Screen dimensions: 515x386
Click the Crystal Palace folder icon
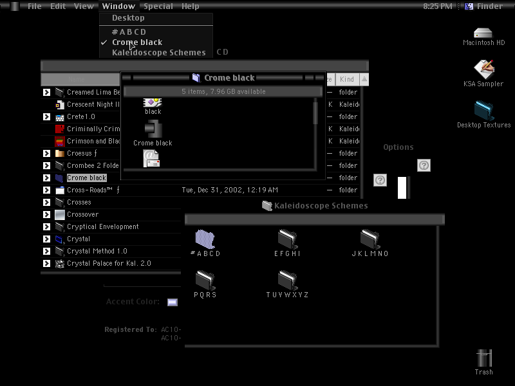tap(60, 264)
